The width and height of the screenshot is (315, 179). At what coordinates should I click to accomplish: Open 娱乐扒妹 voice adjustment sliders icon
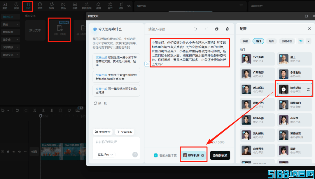[x=308, y=89]
